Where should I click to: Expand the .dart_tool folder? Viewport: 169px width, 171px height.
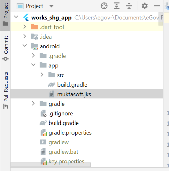(x=25, y=27)
